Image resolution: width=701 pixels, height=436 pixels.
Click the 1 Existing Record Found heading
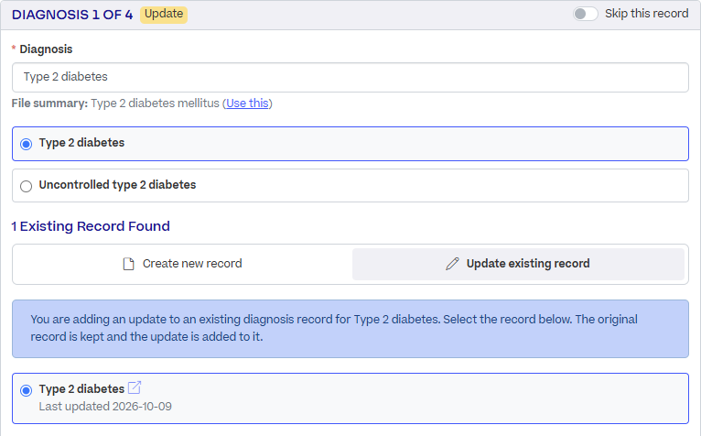[91, 226]
